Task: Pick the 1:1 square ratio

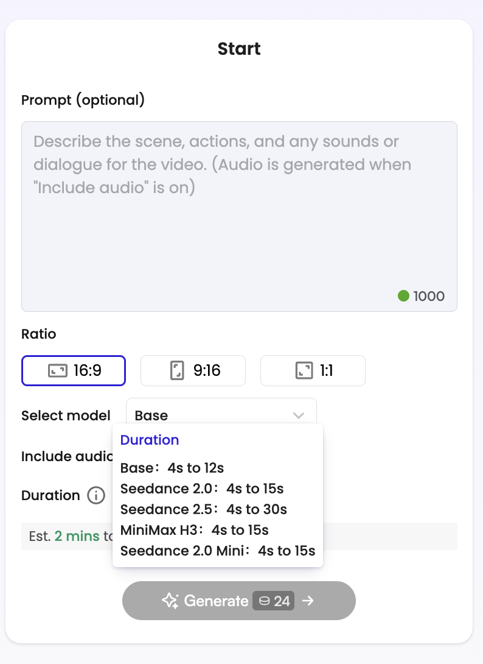Action: 313,370
